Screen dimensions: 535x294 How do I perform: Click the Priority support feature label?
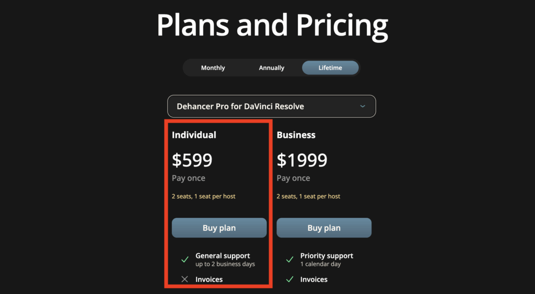327,256
